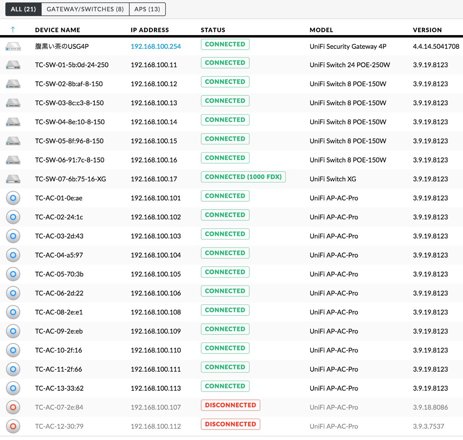
Task: Click the AP icon for TC-AC-13-33:62
Action: point(13,388)
